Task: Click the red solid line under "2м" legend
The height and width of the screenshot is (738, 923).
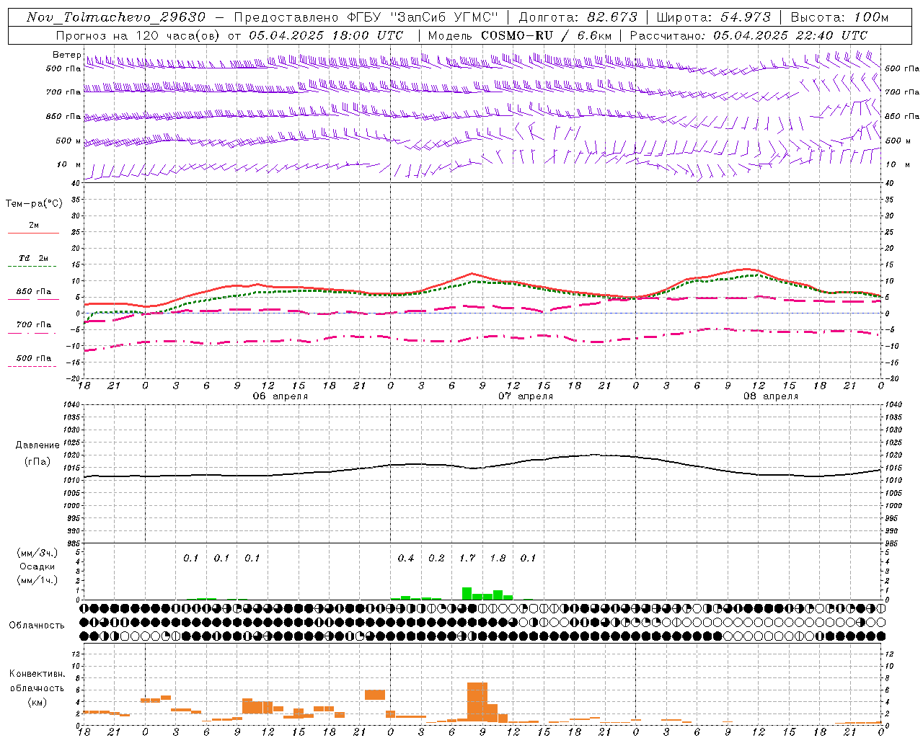Action: tap(33, 233)
